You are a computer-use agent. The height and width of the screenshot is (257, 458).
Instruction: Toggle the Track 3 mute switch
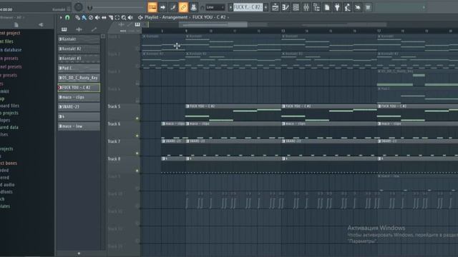(137, 84)
